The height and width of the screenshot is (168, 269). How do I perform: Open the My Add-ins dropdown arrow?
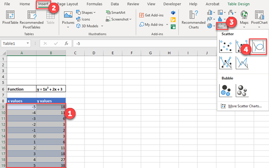point(167,24)
